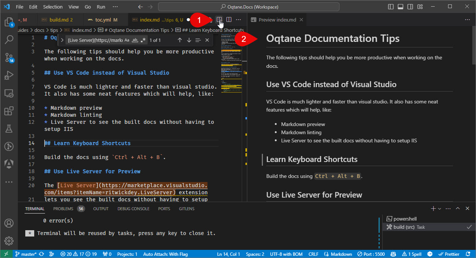Viewport: 476px width, 258px height.
Task: Click the Prettier status bar item
Action: tap(449, 254)
